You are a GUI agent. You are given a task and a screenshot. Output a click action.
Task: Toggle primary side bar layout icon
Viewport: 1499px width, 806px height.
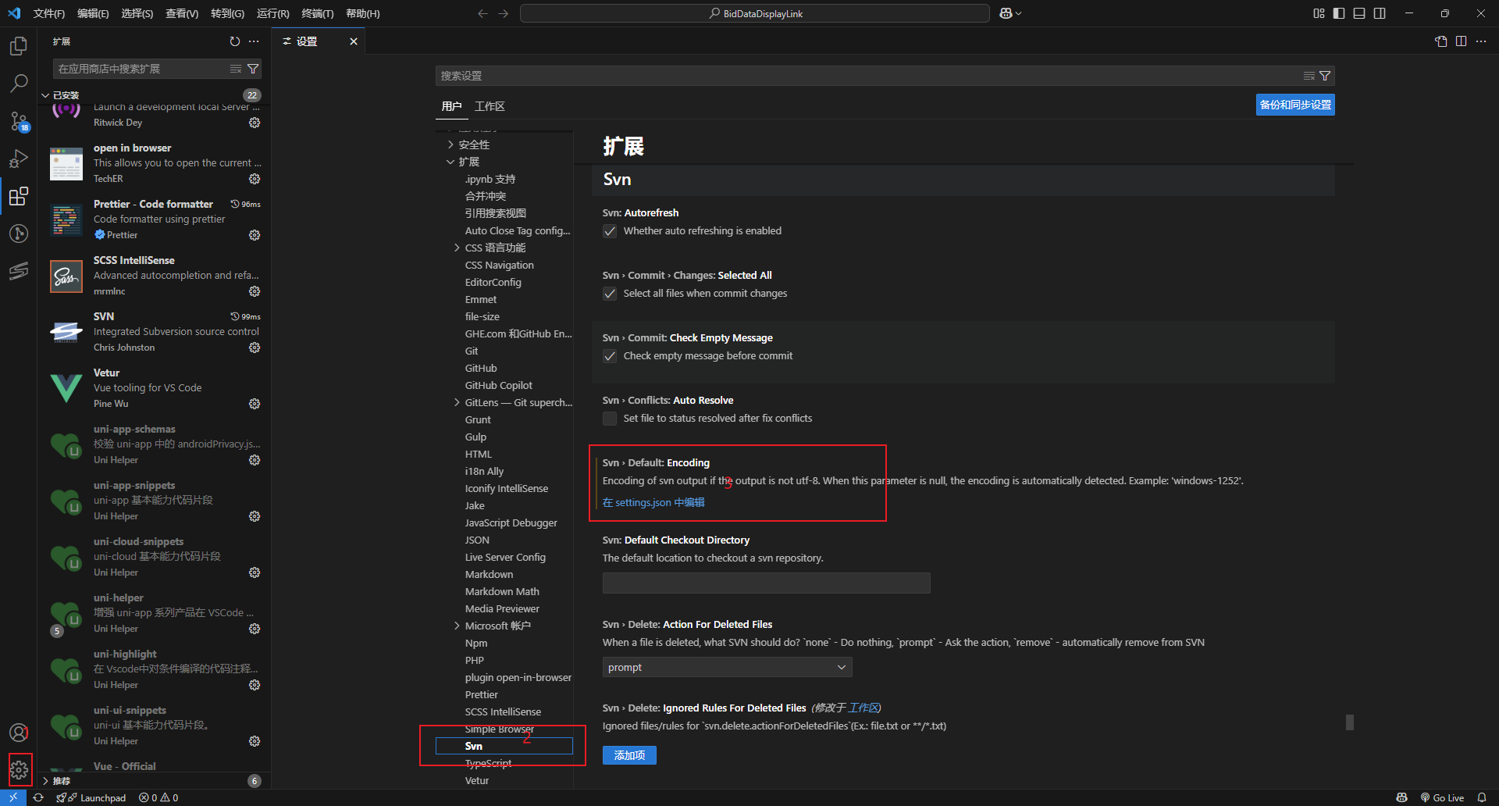coord(1339,13)
